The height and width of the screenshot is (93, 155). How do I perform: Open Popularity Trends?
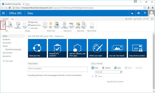(x=57, y=25)
